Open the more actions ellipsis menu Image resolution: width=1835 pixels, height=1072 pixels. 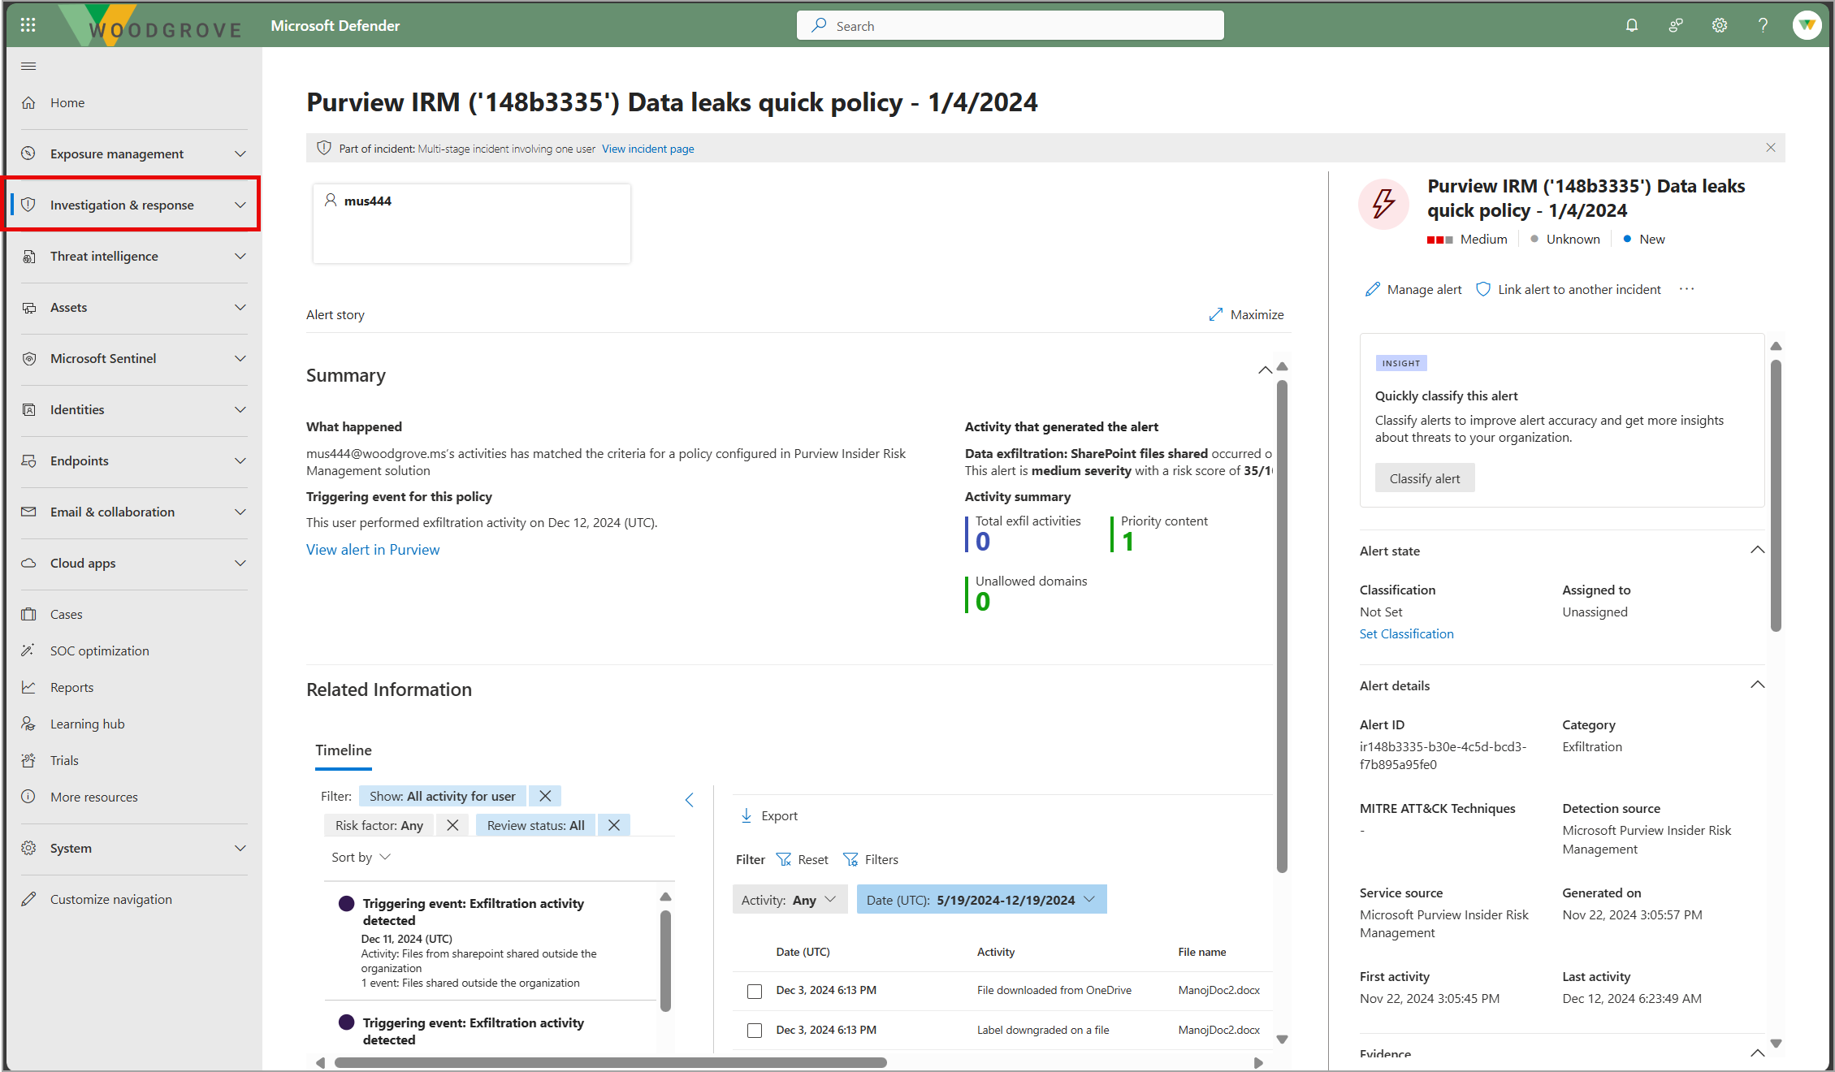[x=1686, y=289]
